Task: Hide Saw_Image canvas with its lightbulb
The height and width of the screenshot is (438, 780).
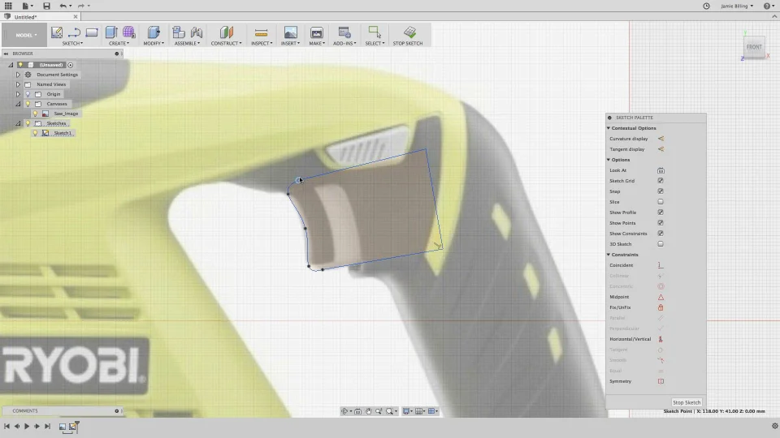Action: 35,114
